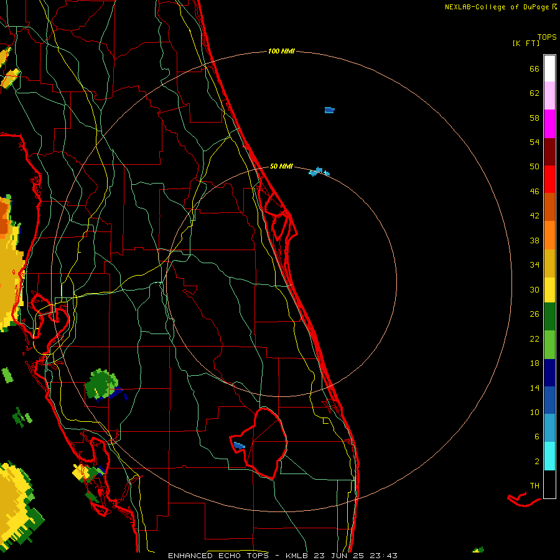Click the TOPS legend title
Viewport: 560px width, 560px height.
pos(547,37)
